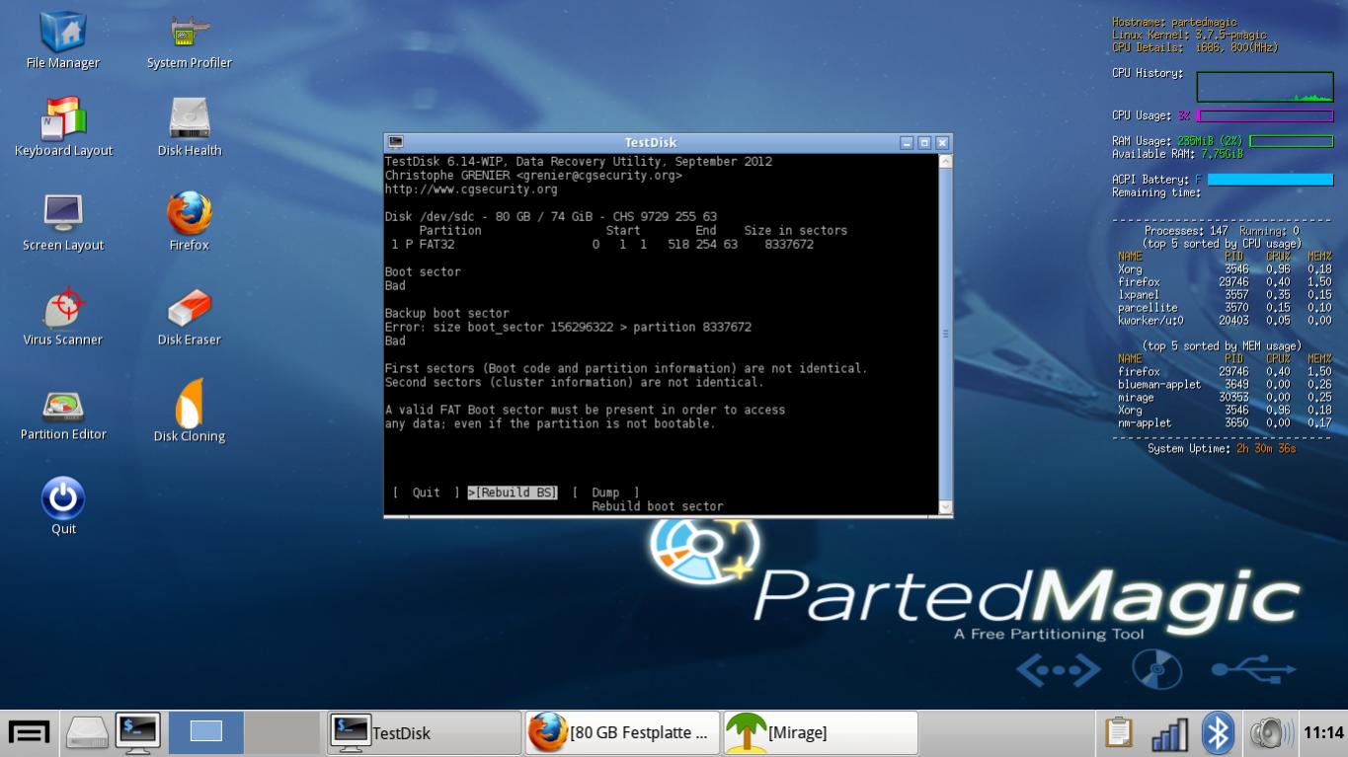The width and height of the screenshot is (1348, 757).
Task: Click the mirage process row
Action: 1225,397
